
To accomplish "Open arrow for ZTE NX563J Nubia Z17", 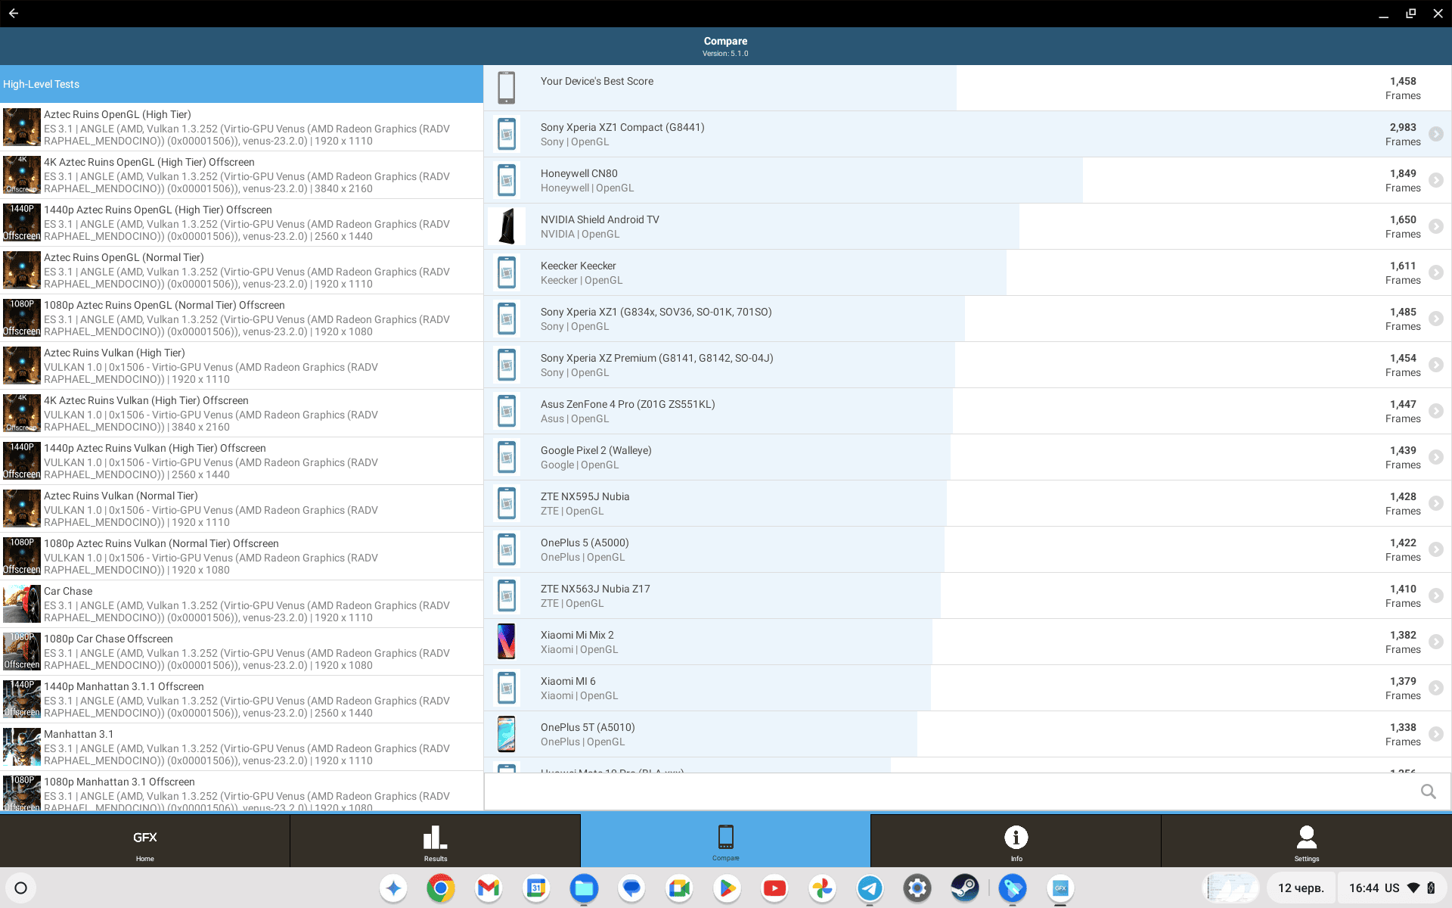I will pos(1435,595).
